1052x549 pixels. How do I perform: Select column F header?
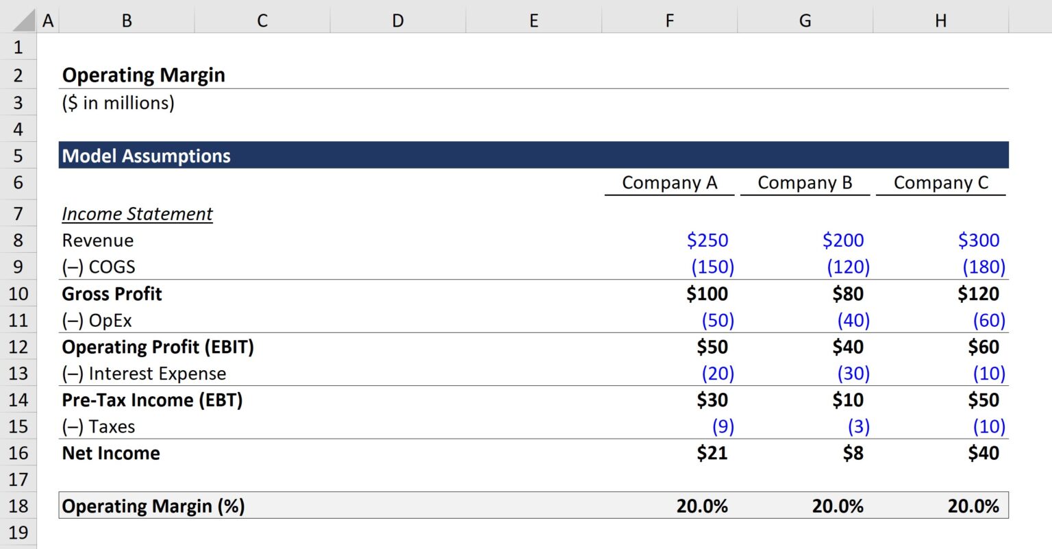669,20
